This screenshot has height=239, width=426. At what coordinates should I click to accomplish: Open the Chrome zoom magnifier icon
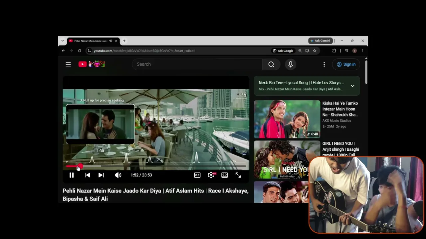point(300,51)
